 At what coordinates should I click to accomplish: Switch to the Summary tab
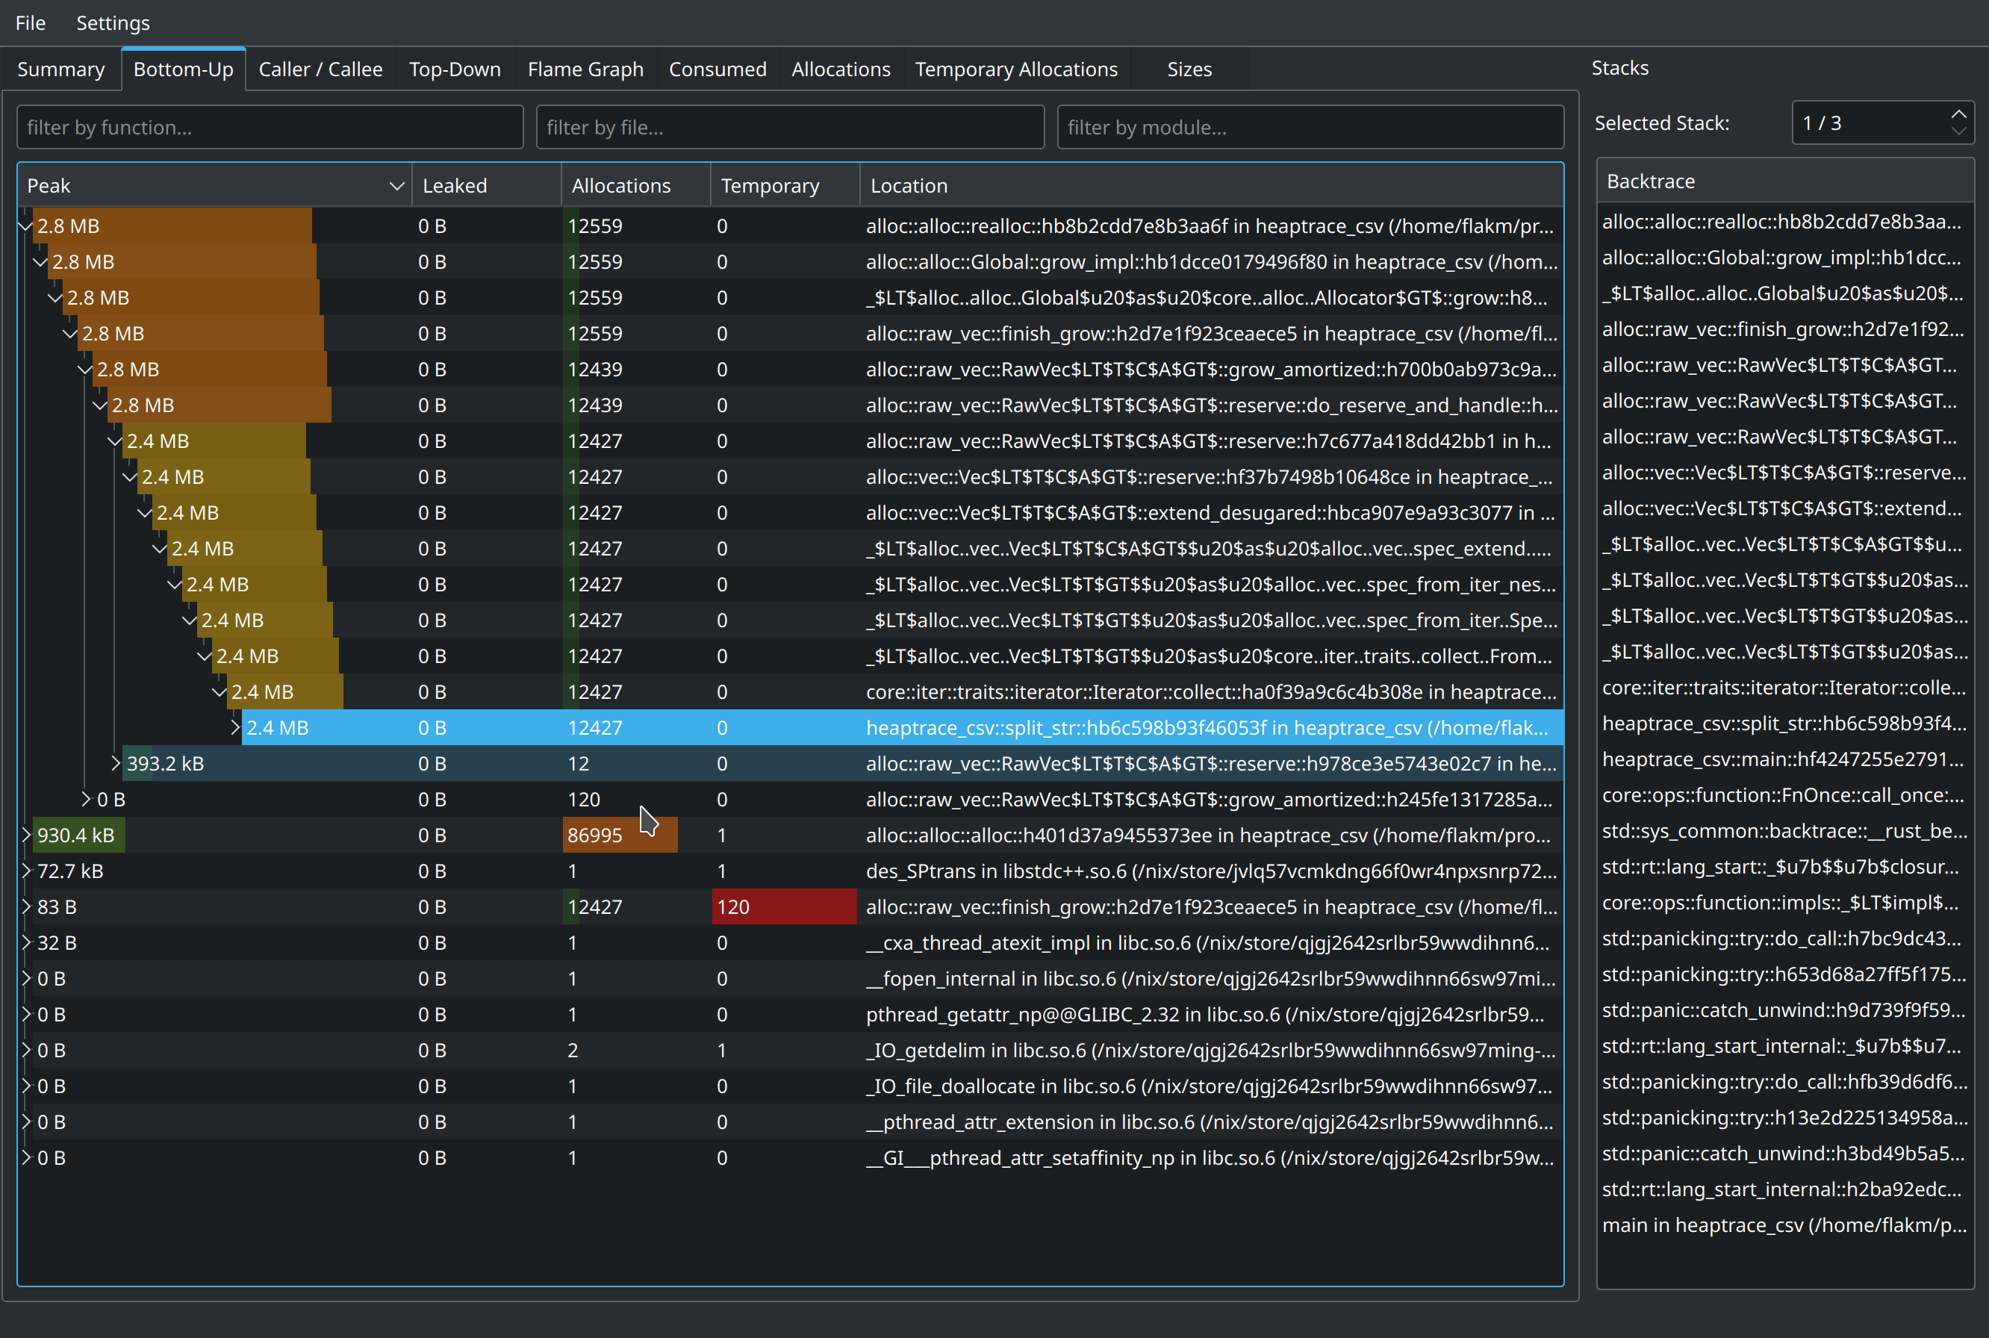click(x=60, y=69)
